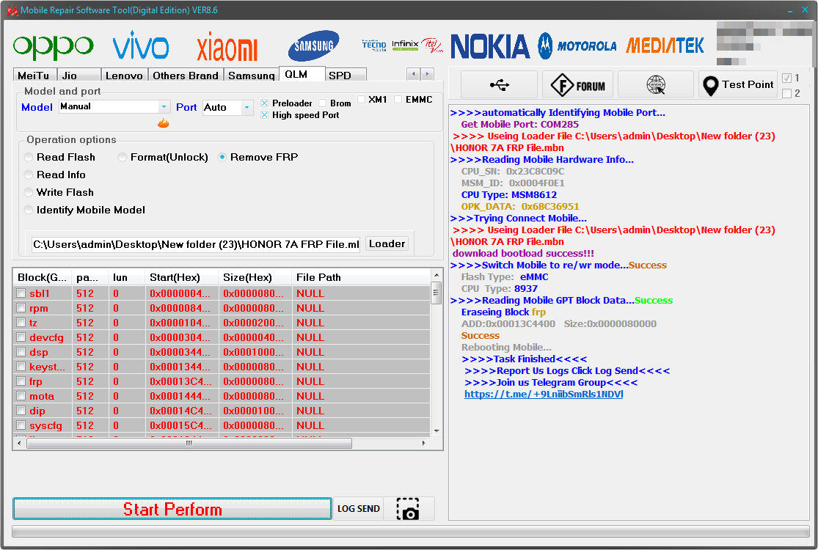
Task: Choose the Samsung oval logo
Action: 313,46
